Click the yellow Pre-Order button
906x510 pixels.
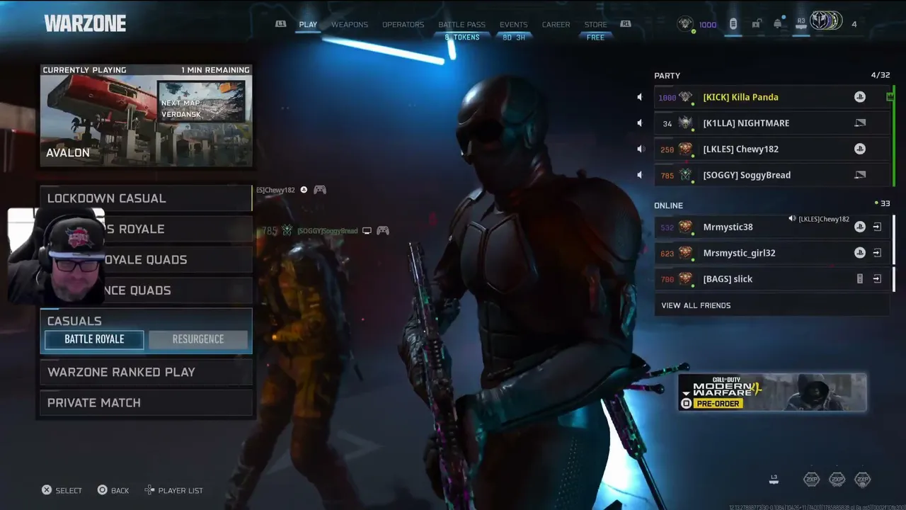click(718, 404)
